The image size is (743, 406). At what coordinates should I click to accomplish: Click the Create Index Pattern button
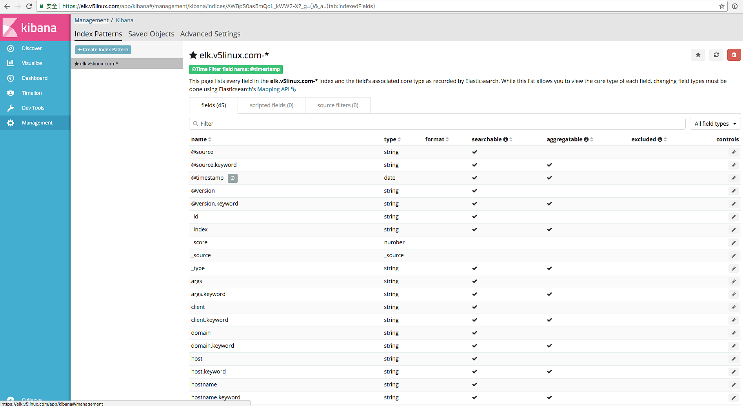(x=103, y=50)
